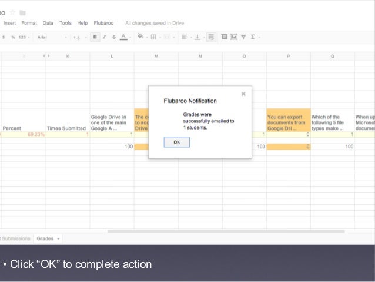Select the 100 cell in column Q
Viewport: 375px width, 282px height.
(x=333, y=147)
